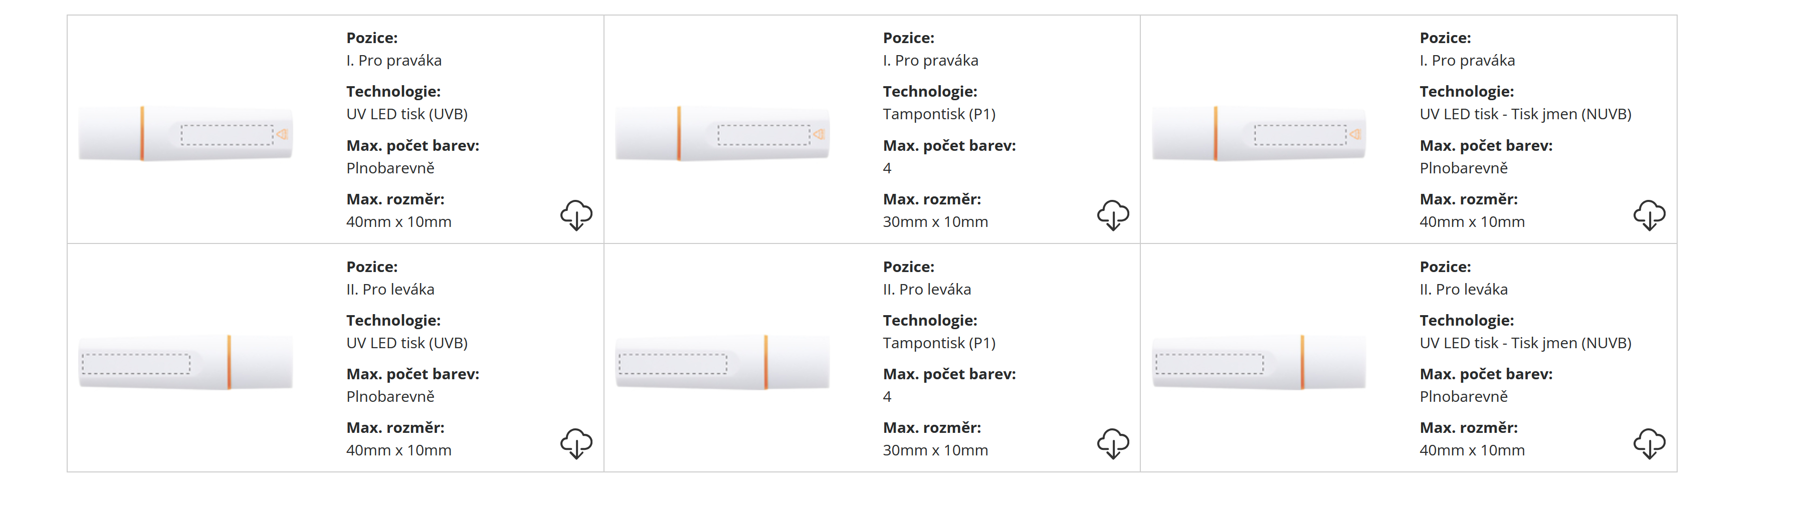This screenshot has width=1815, height=507.
Task: Open left-handed Tisk jmen (NUVB) highlighter image
Action: 1259,363
